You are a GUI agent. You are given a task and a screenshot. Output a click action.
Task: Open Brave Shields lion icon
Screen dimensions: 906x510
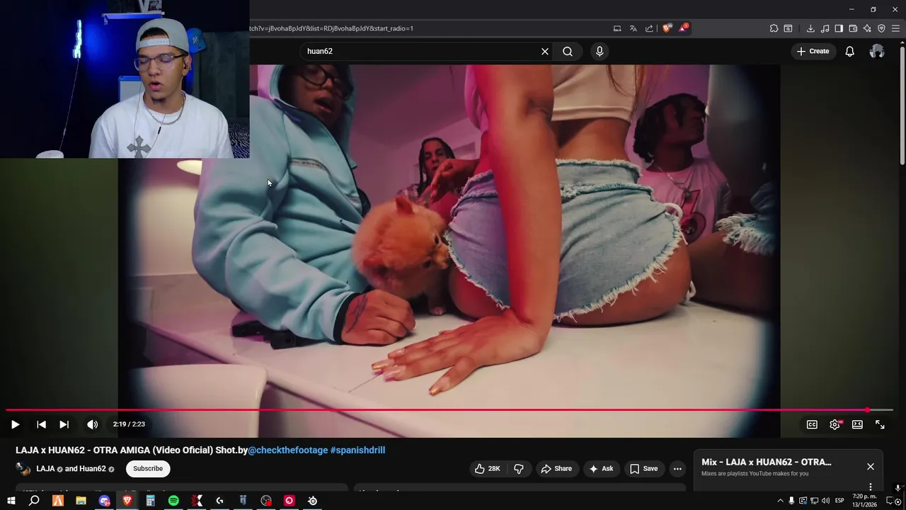click(667, 28)
